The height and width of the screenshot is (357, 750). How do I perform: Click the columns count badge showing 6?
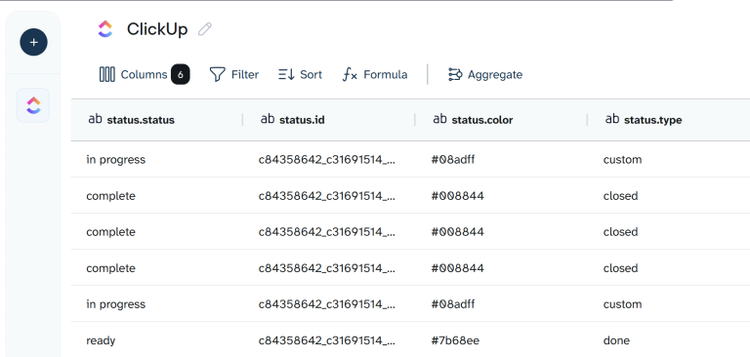(x=181, y=74)
